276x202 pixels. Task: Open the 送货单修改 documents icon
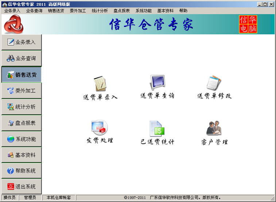point(214,83)
